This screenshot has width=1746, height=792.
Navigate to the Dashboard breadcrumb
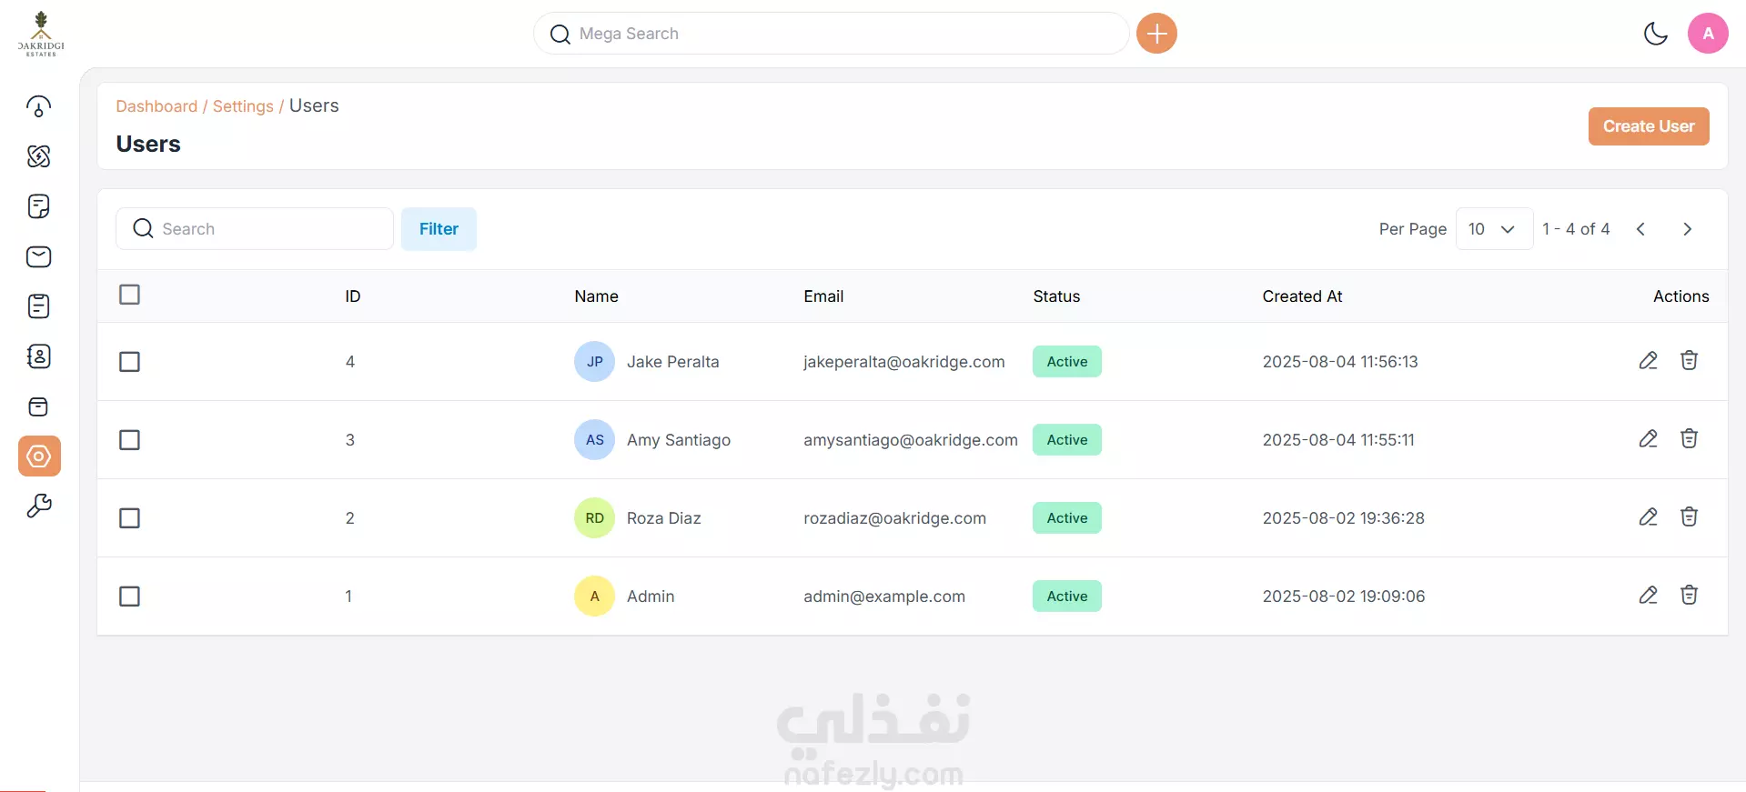tap(156, 106)
